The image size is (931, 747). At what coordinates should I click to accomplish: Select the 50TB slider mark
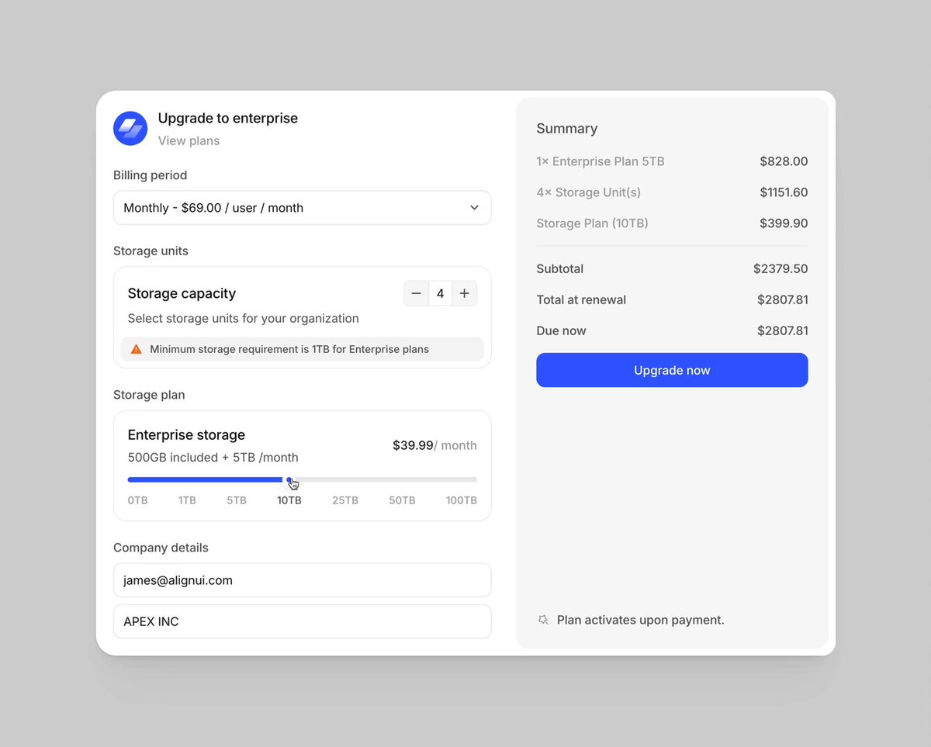click(x=402, y=500)
